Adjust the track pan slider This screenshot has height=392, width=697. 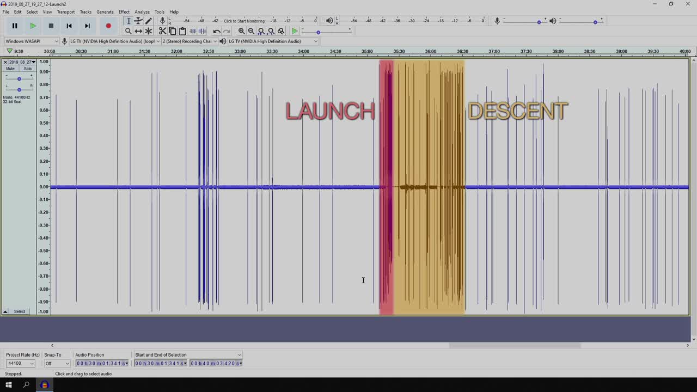pos(19,89)
